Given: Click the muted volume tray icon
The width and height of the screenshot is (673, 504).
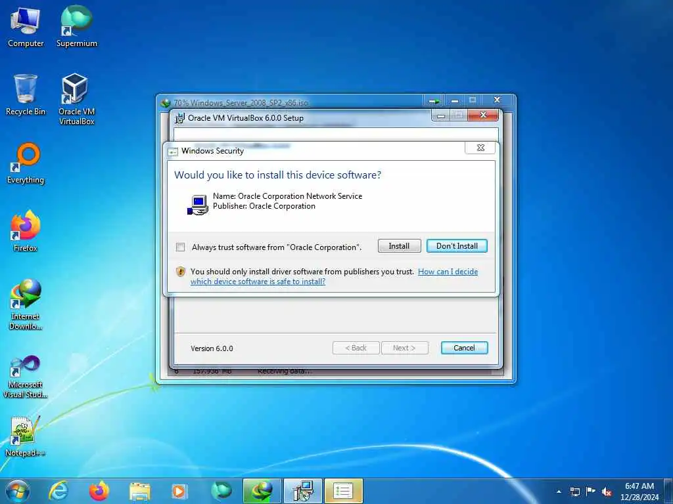Looking at the screenshot, I should [607, 492].
